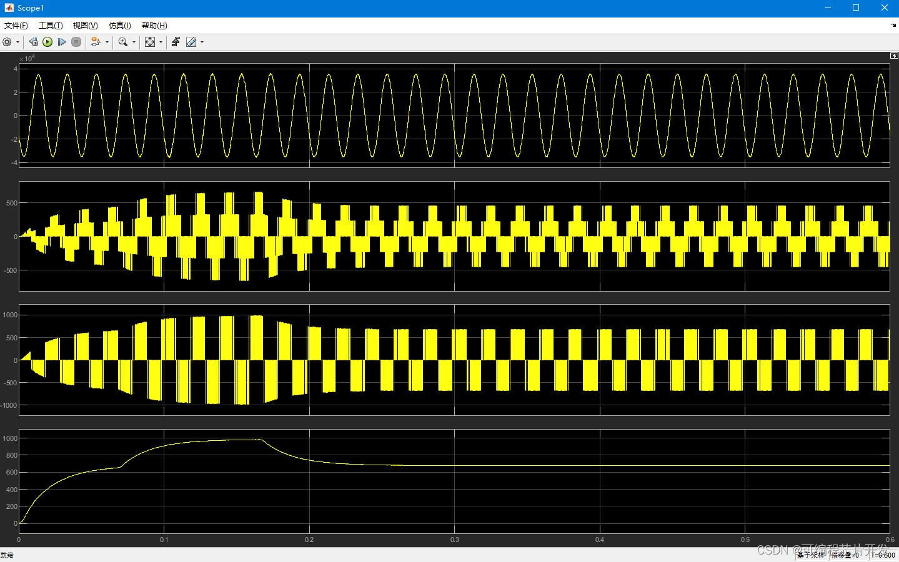Run the simulation with green play button
Viewport: 899px width, 562px height.
(47, 42)
